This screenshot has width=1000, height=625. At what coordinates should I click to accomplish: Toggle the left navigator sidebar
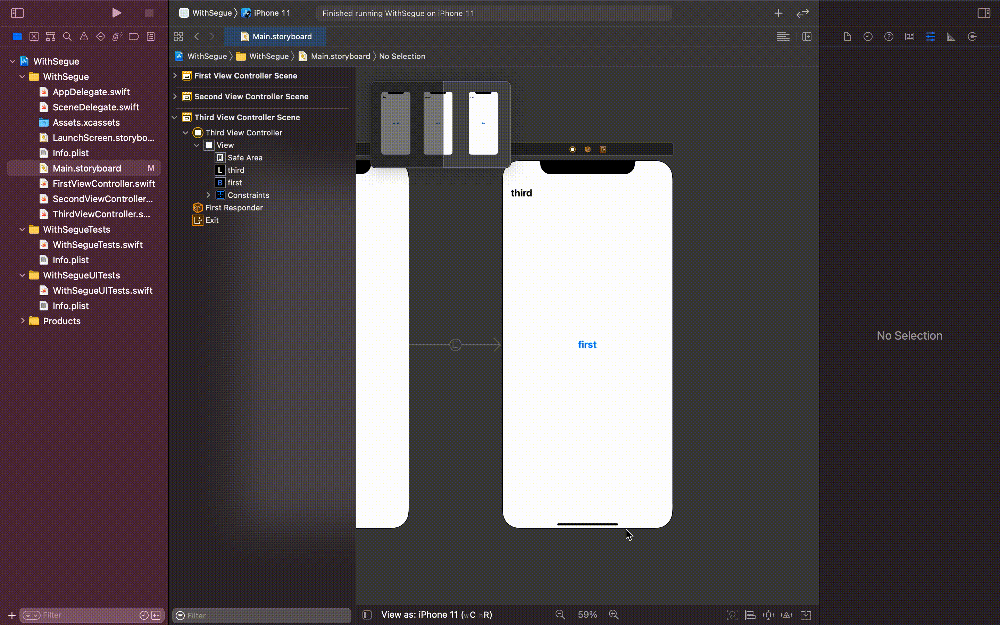17,13
